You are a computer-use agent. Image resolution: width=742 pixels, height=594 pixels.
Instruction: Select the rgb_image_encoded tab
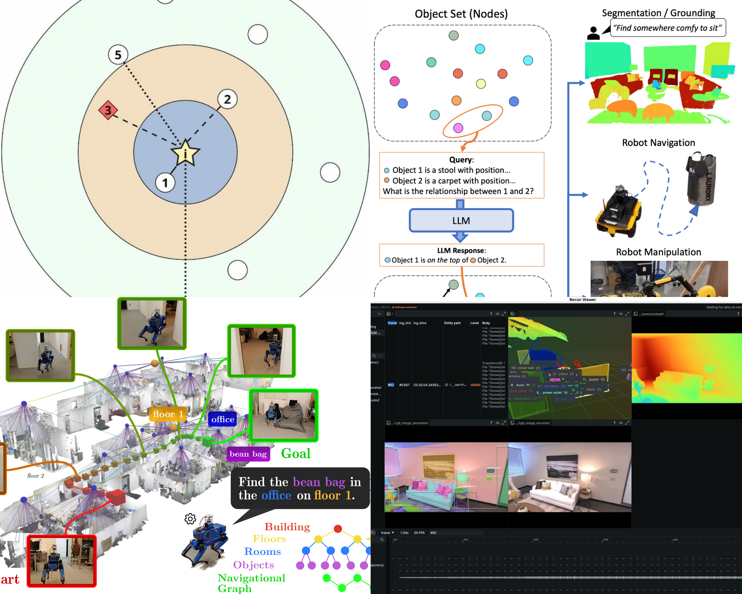pos(532,423)
